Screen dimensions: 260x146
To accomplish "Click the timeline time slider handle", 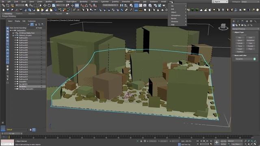I will (x=12, y=133).
